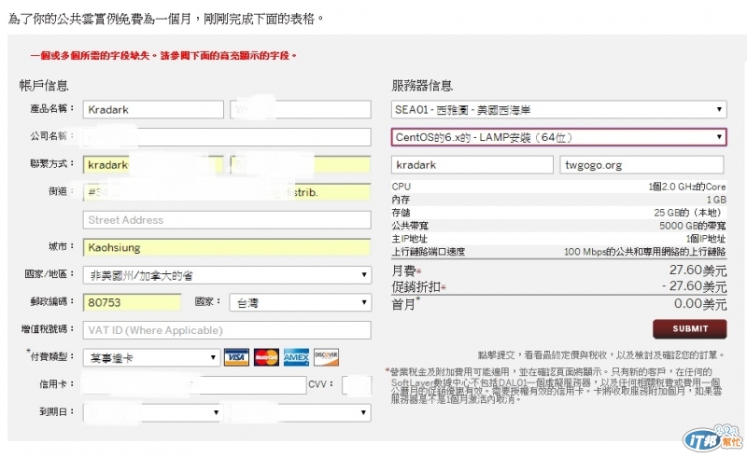Click the Discover card icon
This screenshot has height=458, width=747.
326,357
